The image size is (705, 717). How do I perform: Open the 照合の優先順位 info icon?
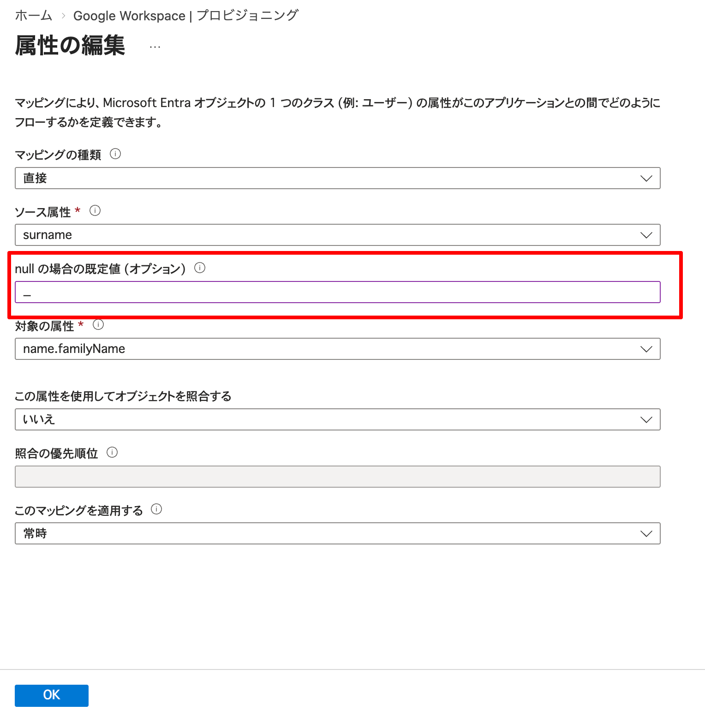pyautogui.click(x=112, y=452)
